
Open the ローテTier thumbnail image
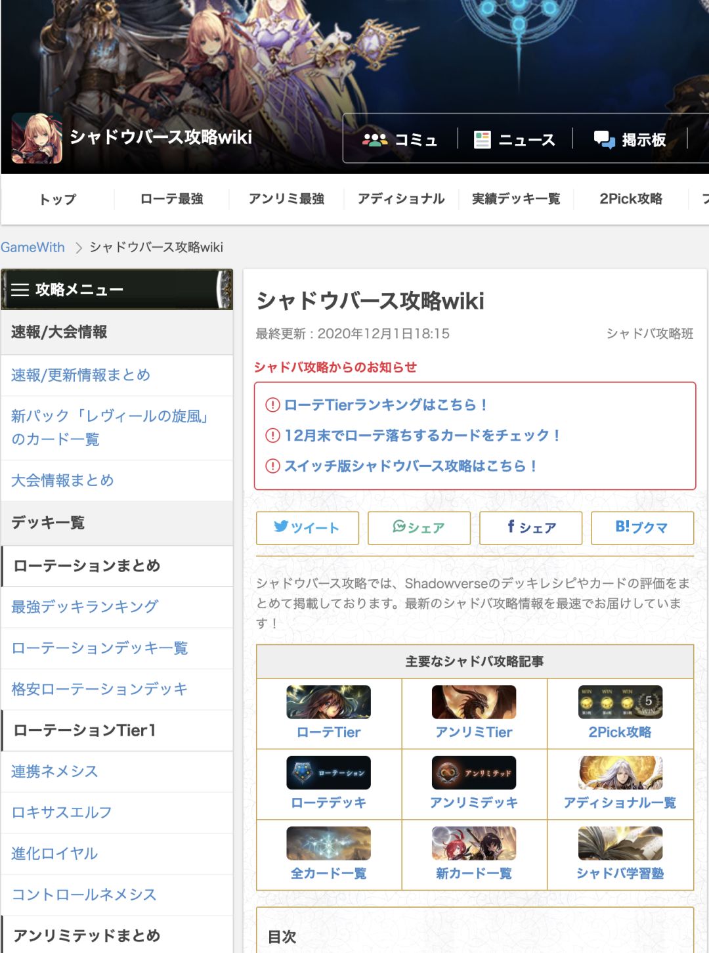pyautogui.click(x=329, y=702)
